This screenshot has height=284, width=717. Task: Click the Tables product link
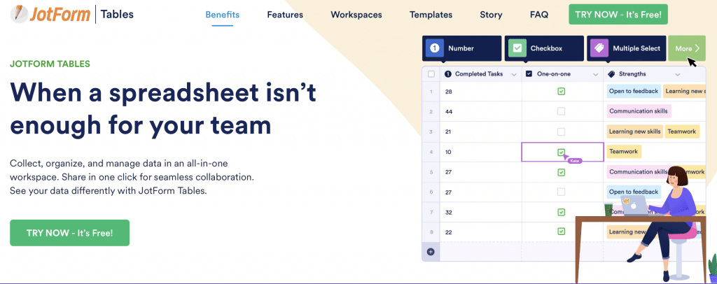117,15
